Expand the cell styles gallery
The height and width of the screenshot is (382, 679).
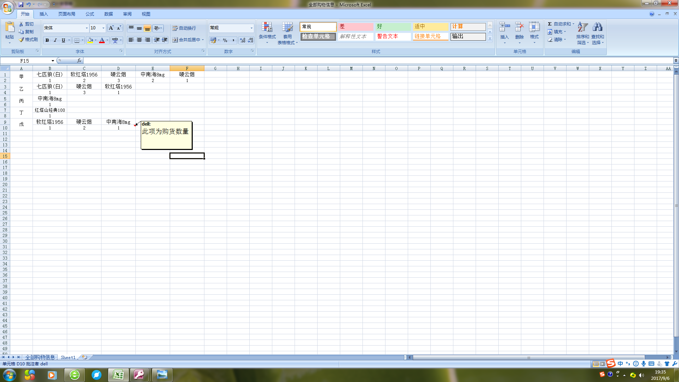coord(490,39)
